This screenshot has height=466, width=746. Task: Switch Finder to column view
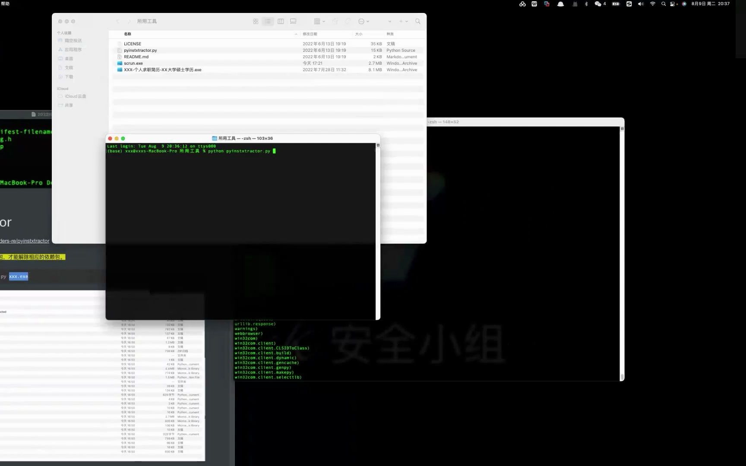pyautogui.click(x=281, y=21)
